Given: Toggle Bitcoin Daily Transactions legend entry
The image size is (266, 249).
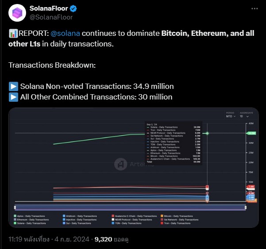Looking at the screenshot, I should coord(177,216).
